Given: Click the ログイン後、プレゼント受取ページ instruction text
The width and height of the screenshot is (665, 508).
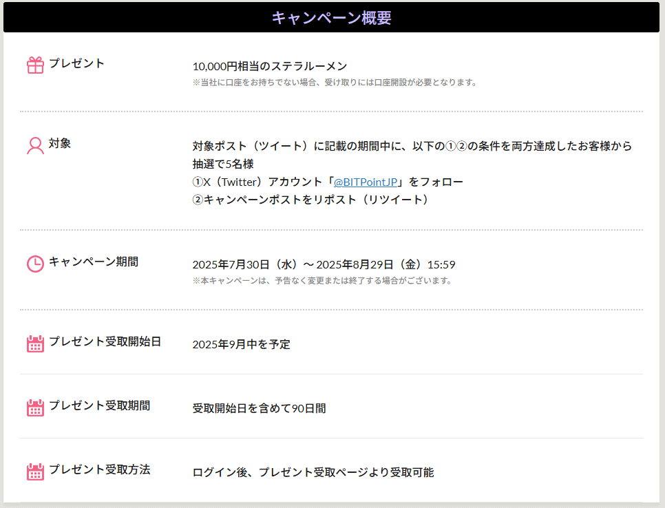Looking at the screenshot, I should [x=313, y=472].
